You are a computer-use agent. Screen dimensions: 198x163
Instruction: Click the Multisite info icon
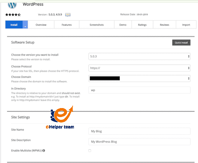click(x=44, y=150)
